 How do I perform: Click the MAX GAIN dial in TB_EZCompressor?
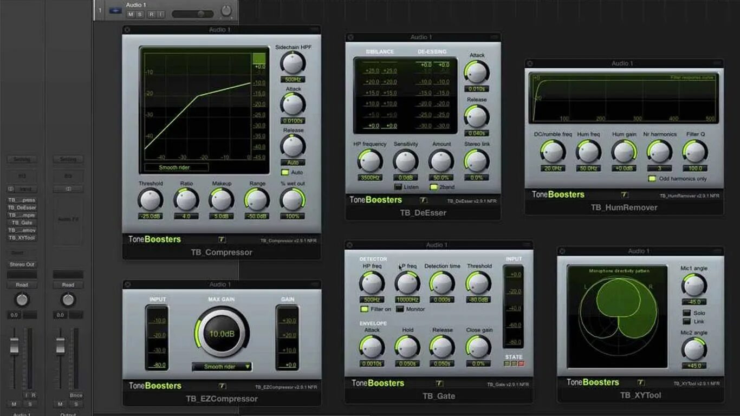click(222, 333)
